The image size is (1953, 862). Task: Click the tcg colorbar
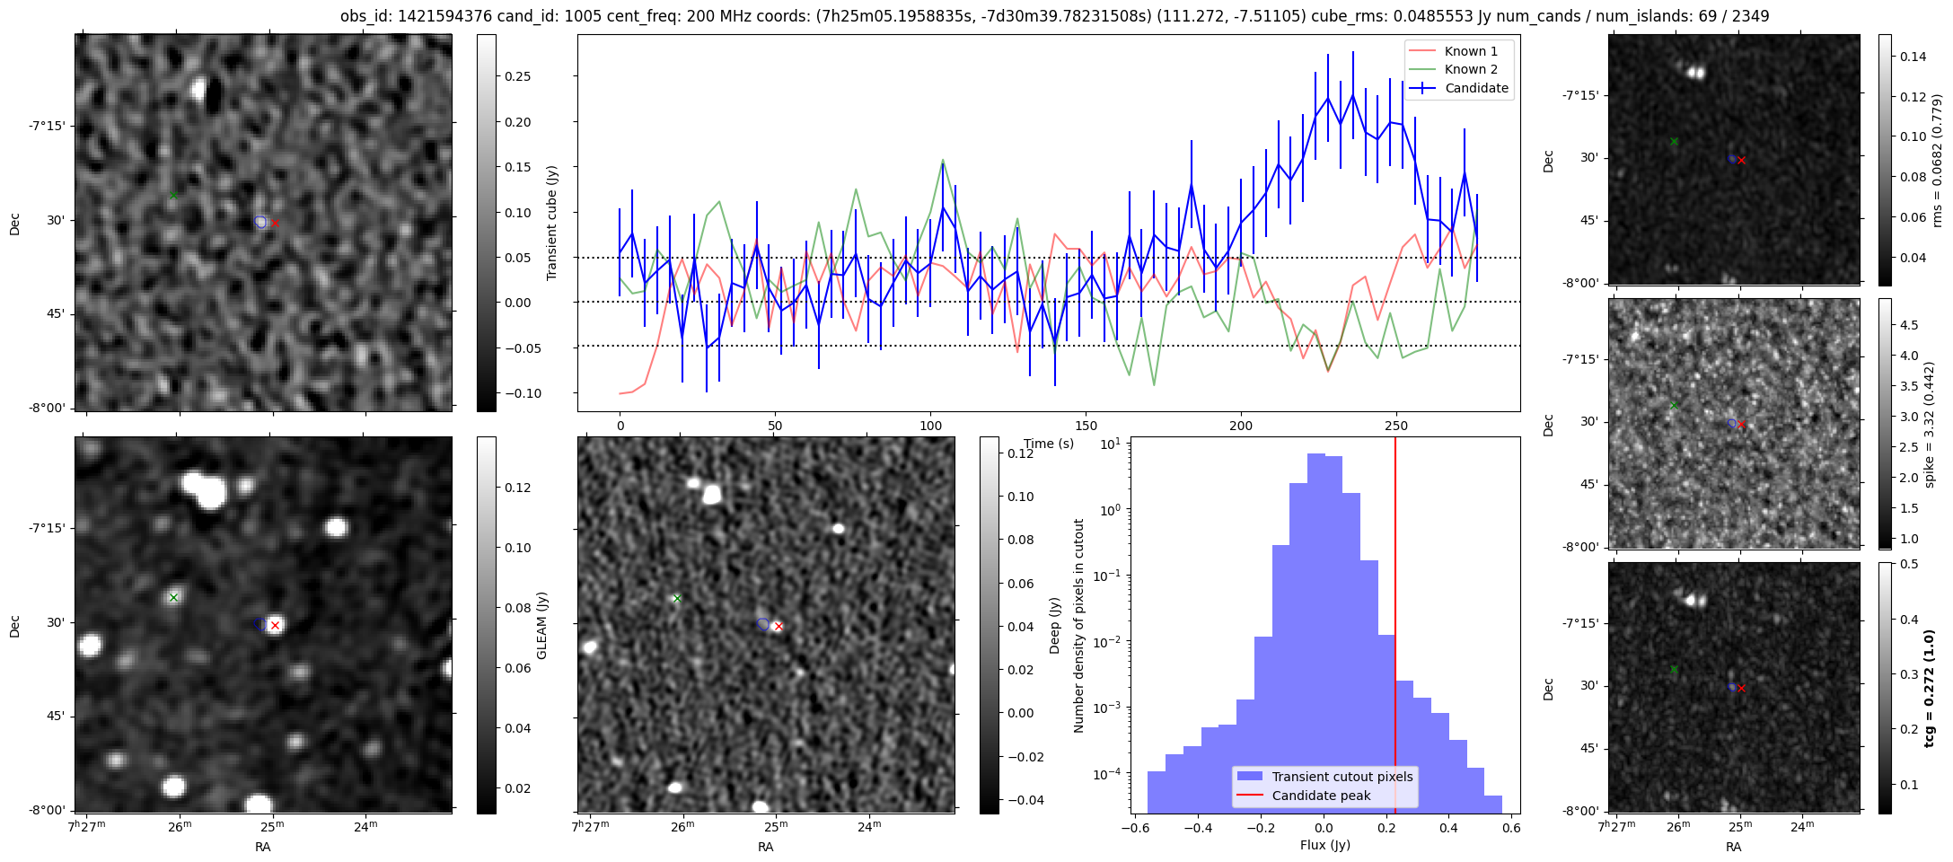point(1885,688)
